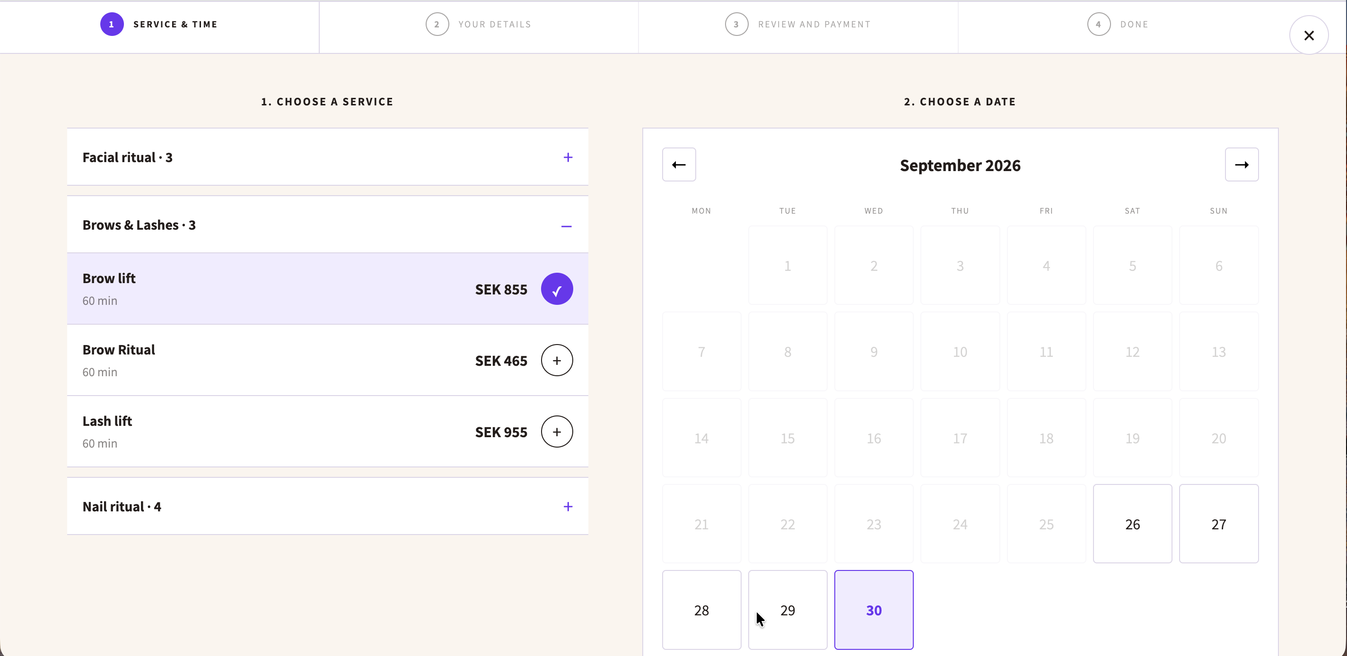
Task: Click the disabled date 1
Action: click(787, 266)
